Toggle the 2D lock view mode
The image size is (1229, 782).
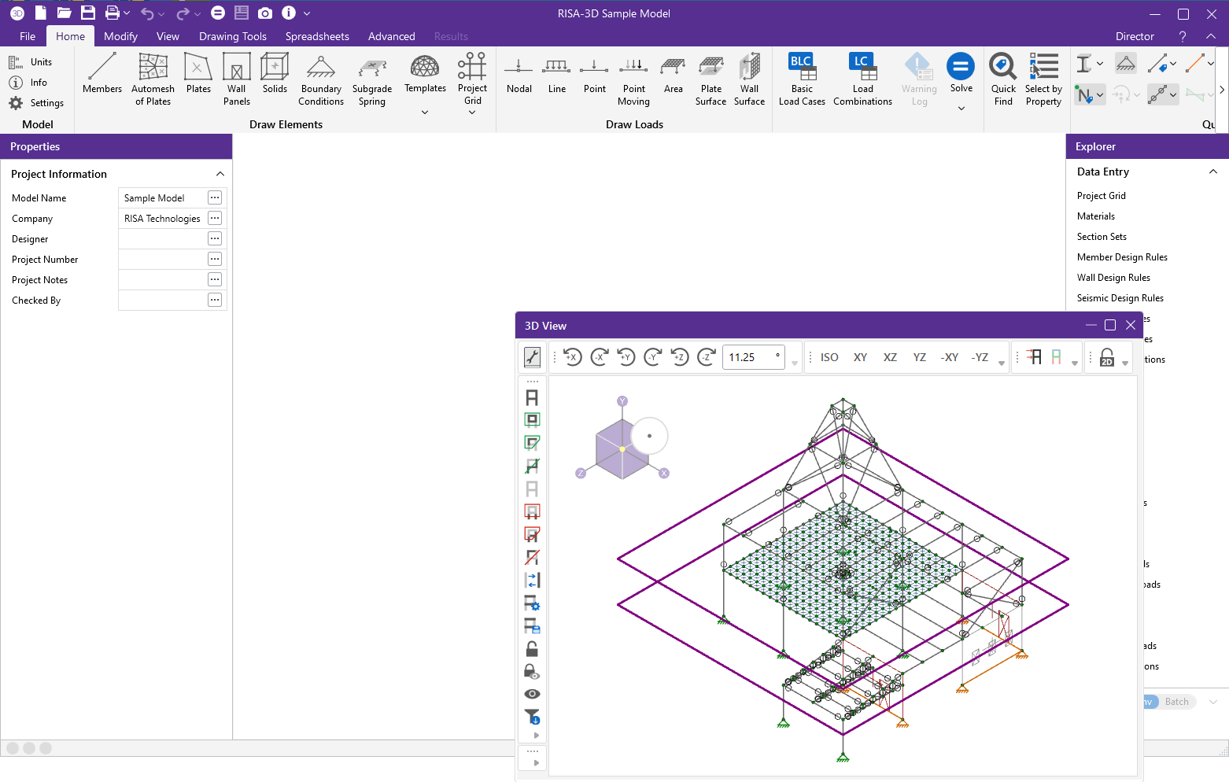click(1107, 357)
